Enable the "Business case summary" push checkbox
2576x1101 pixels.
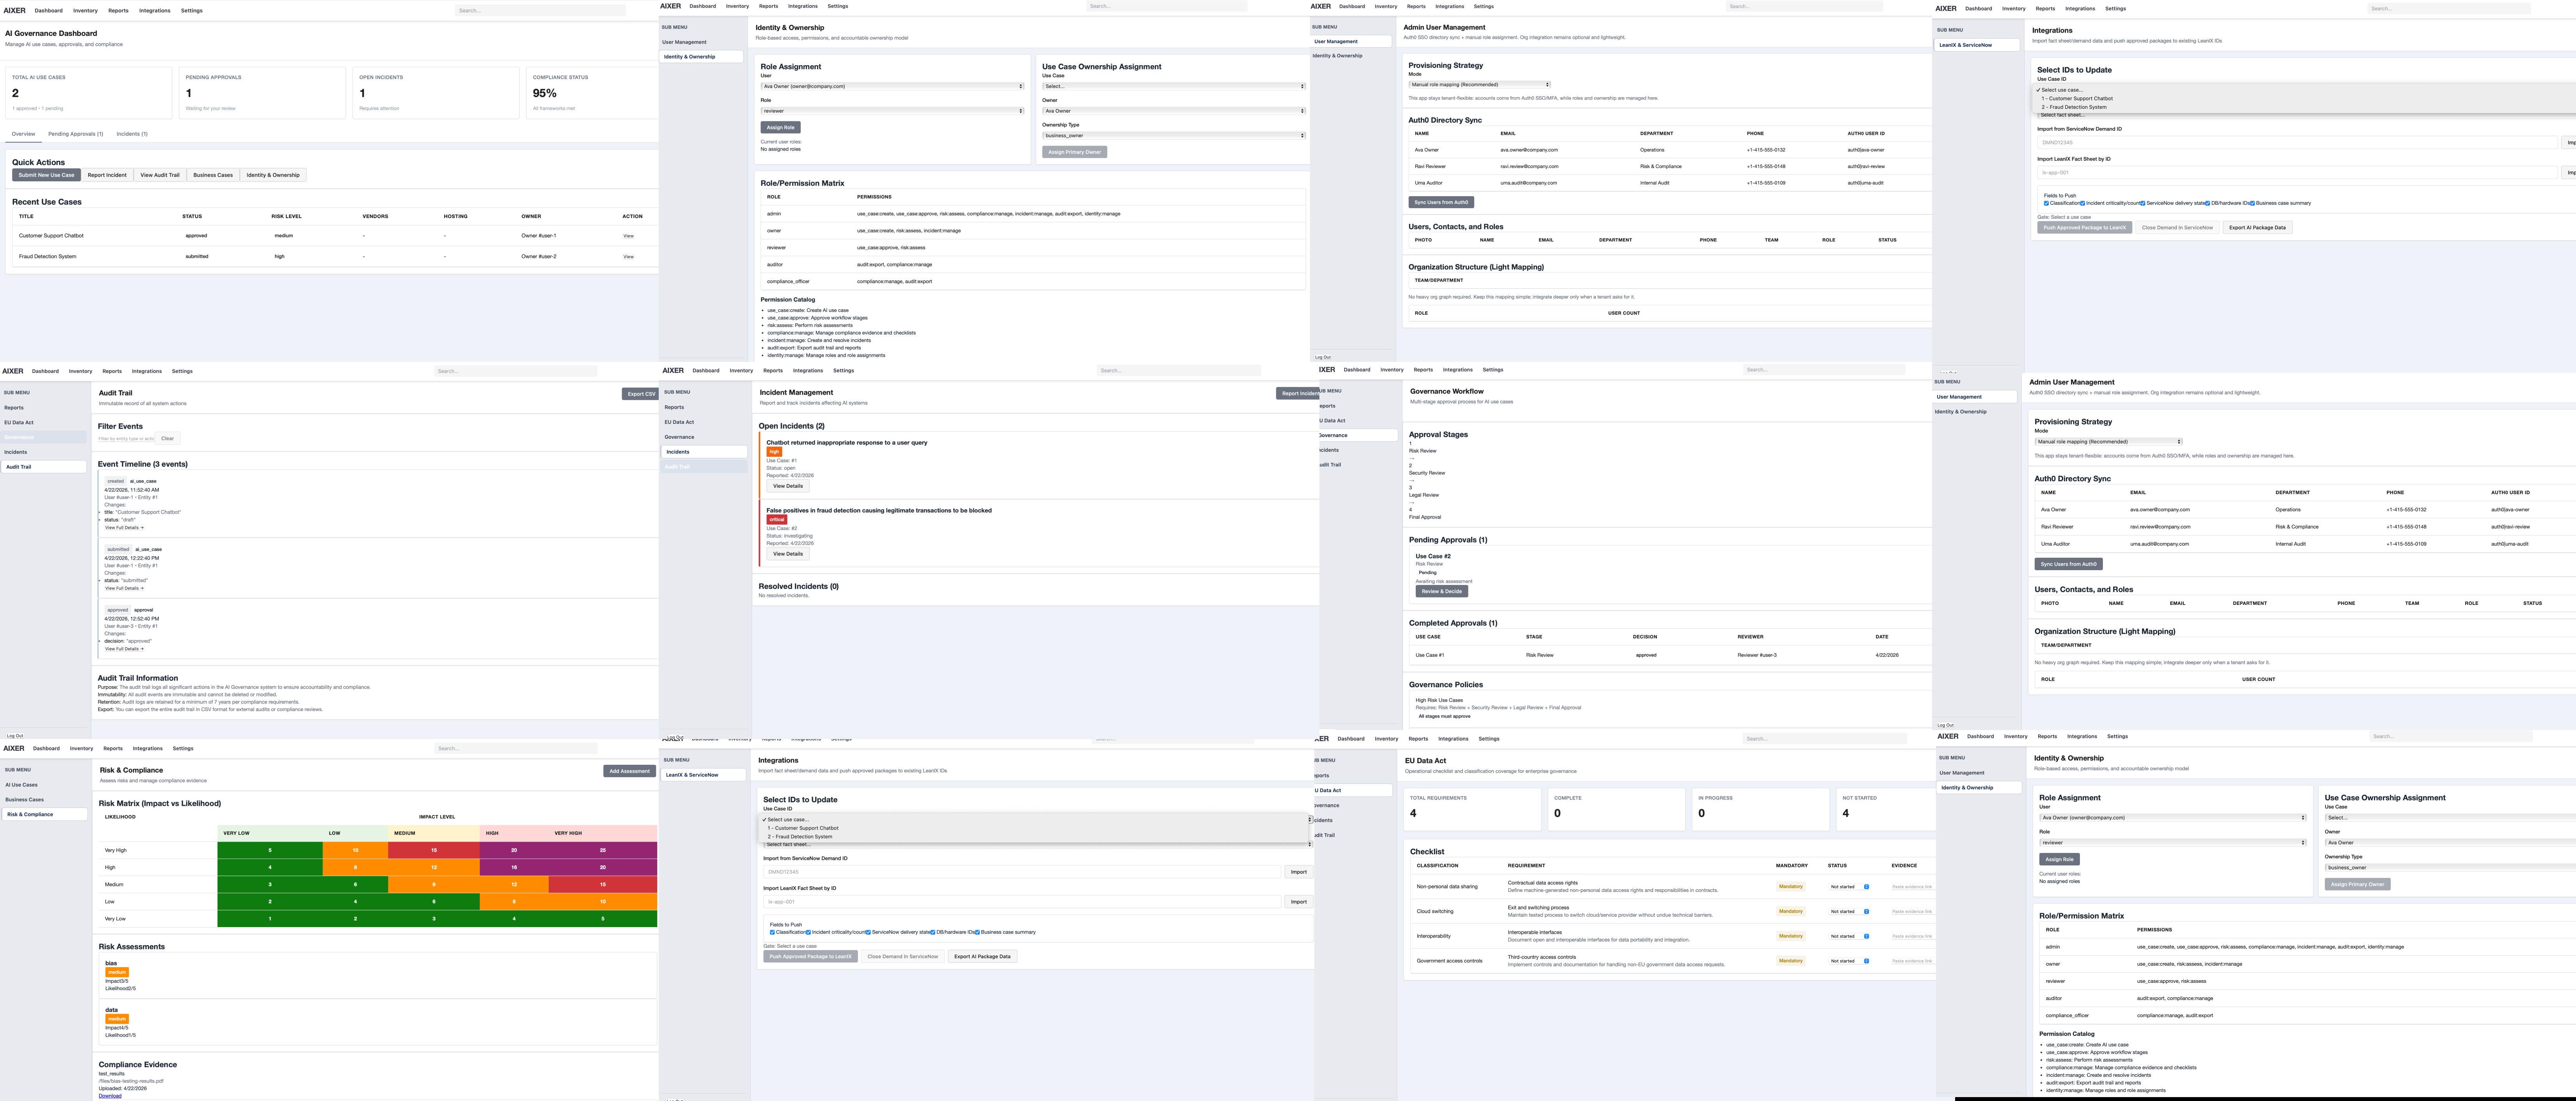[978, 932]
